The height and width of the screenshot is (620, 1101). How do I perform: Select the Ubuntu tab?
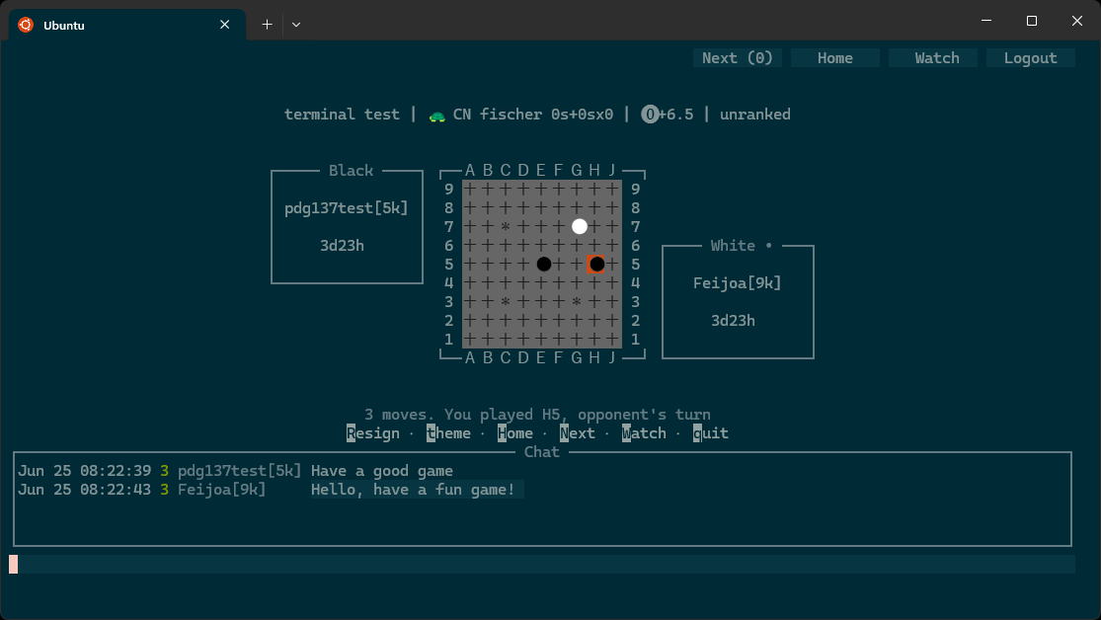pos(127,25)
